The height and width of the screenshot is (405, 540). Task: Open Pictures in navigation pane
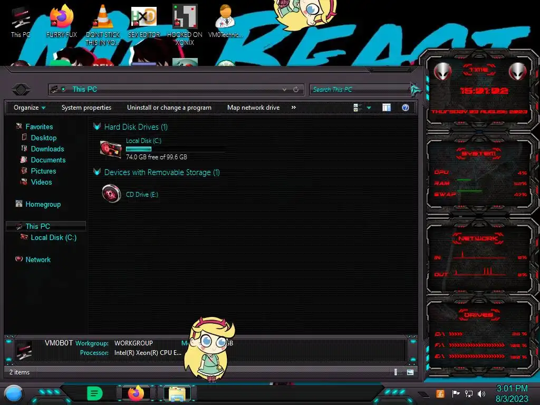tap(43, 171)
